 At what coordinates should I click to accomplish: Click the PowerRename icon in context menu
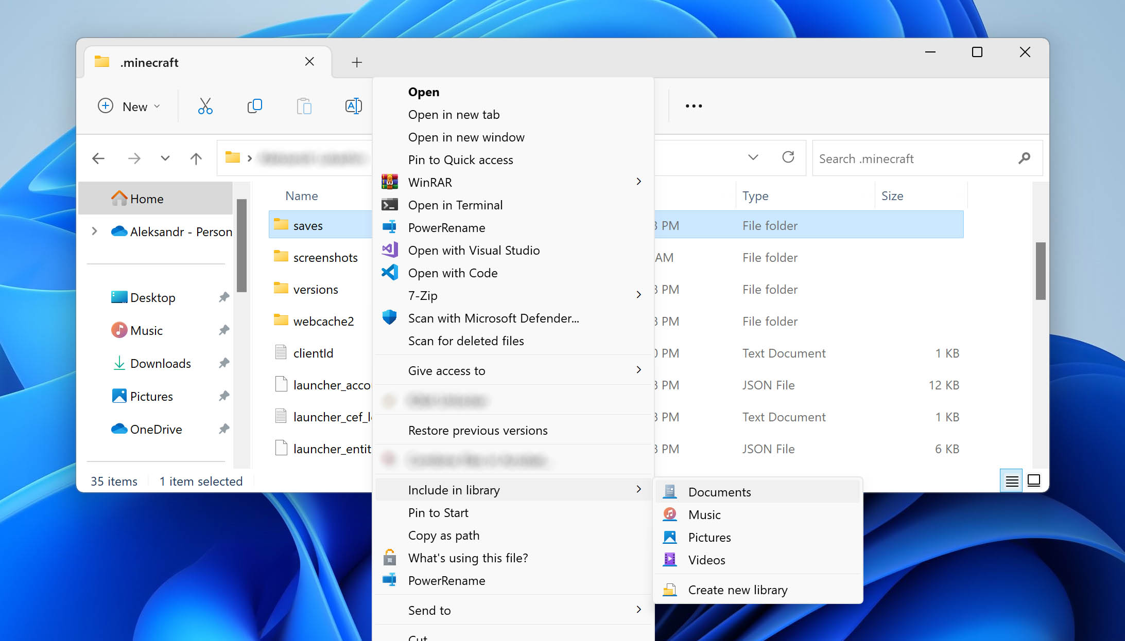pos(390,227)
